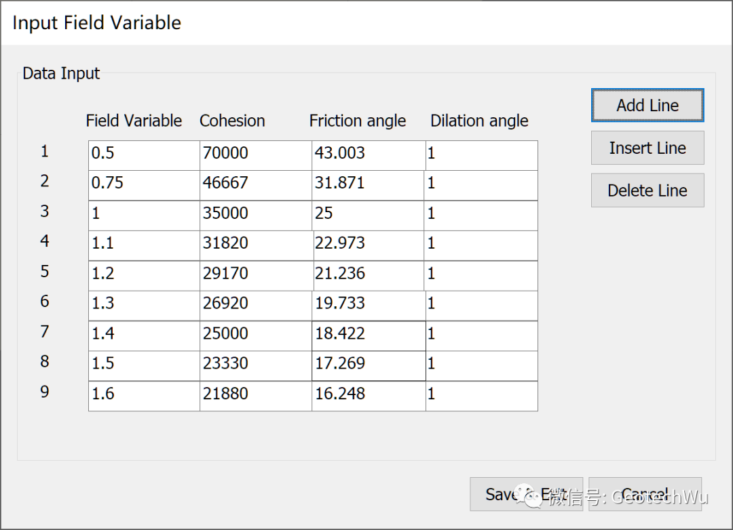Edit Cohesion cell showing 25000
The height and width of the screenshot is (530, 733).
pos(256,336)
